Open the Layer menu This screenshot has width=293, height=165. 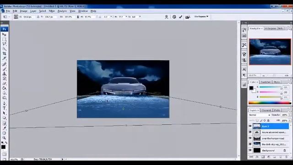pyautogui.click(x=33, y=11)
